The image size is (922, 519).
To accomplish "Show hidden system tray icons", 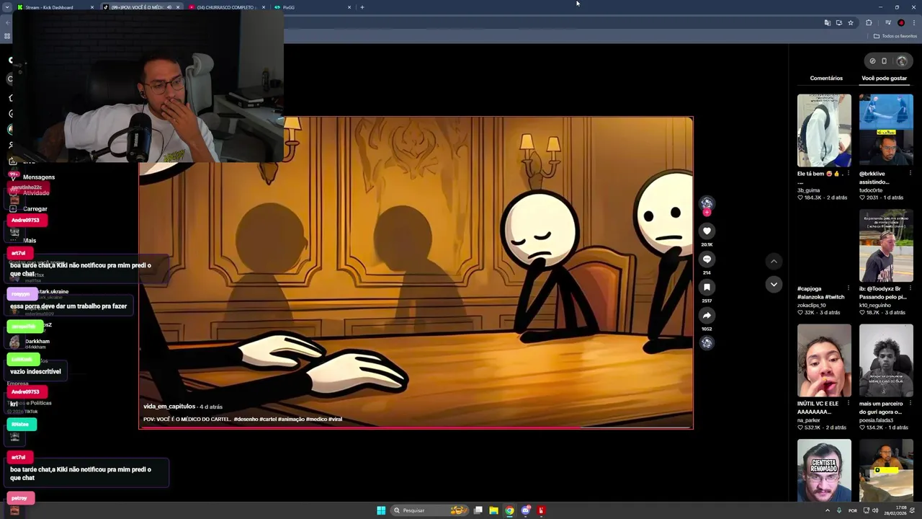I will (x=827, y=510).
